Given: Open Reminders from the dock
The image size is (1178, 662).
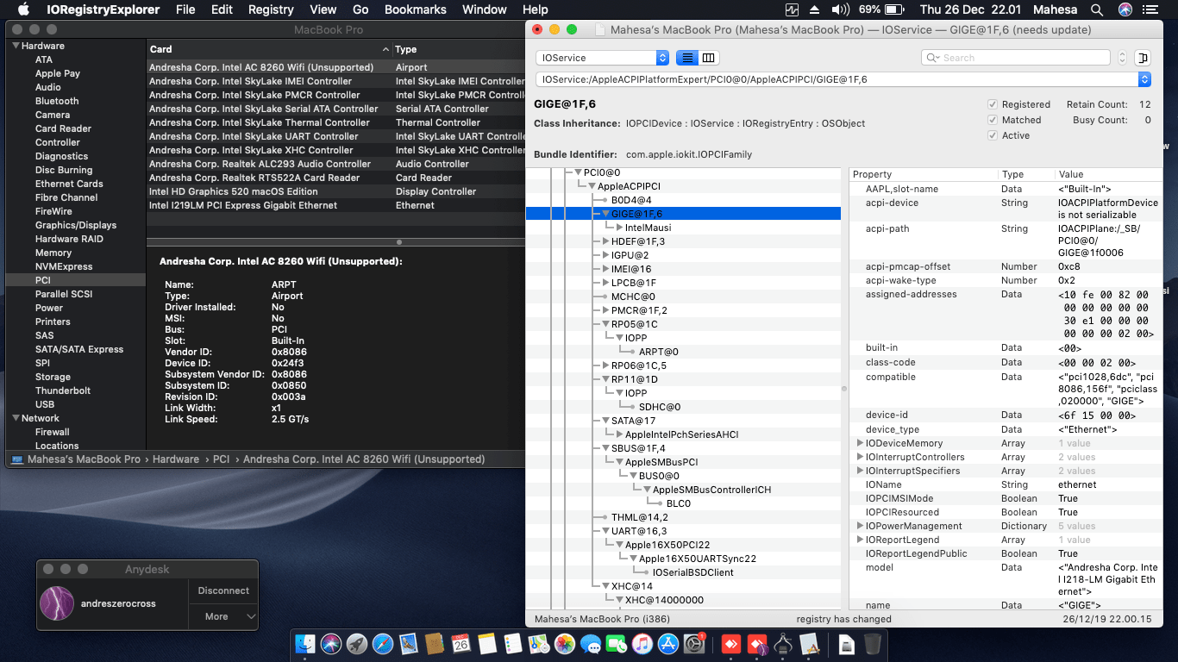Looking at the screenshot, I should click(513, 643).
